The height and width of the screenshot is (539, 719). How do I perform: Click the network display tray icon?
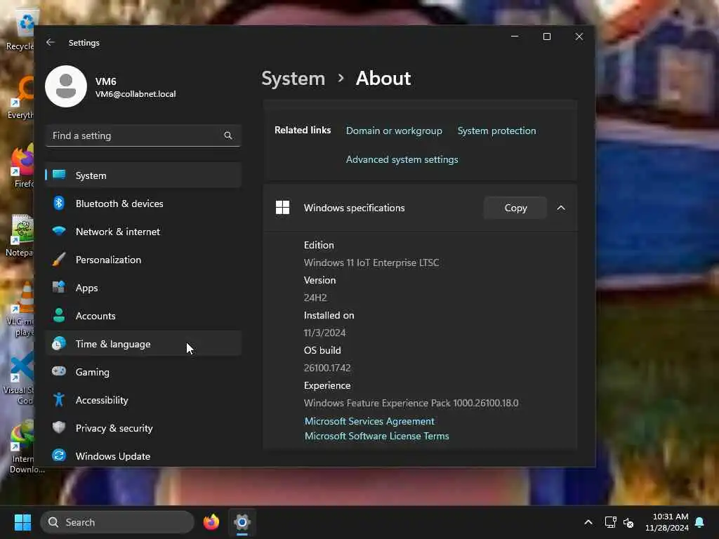pyautogui.click(x=610, y=522)
